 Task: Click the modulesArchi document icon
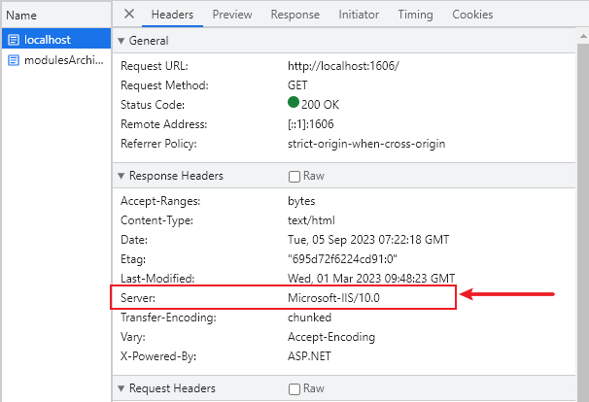click(x=14, y=60)
